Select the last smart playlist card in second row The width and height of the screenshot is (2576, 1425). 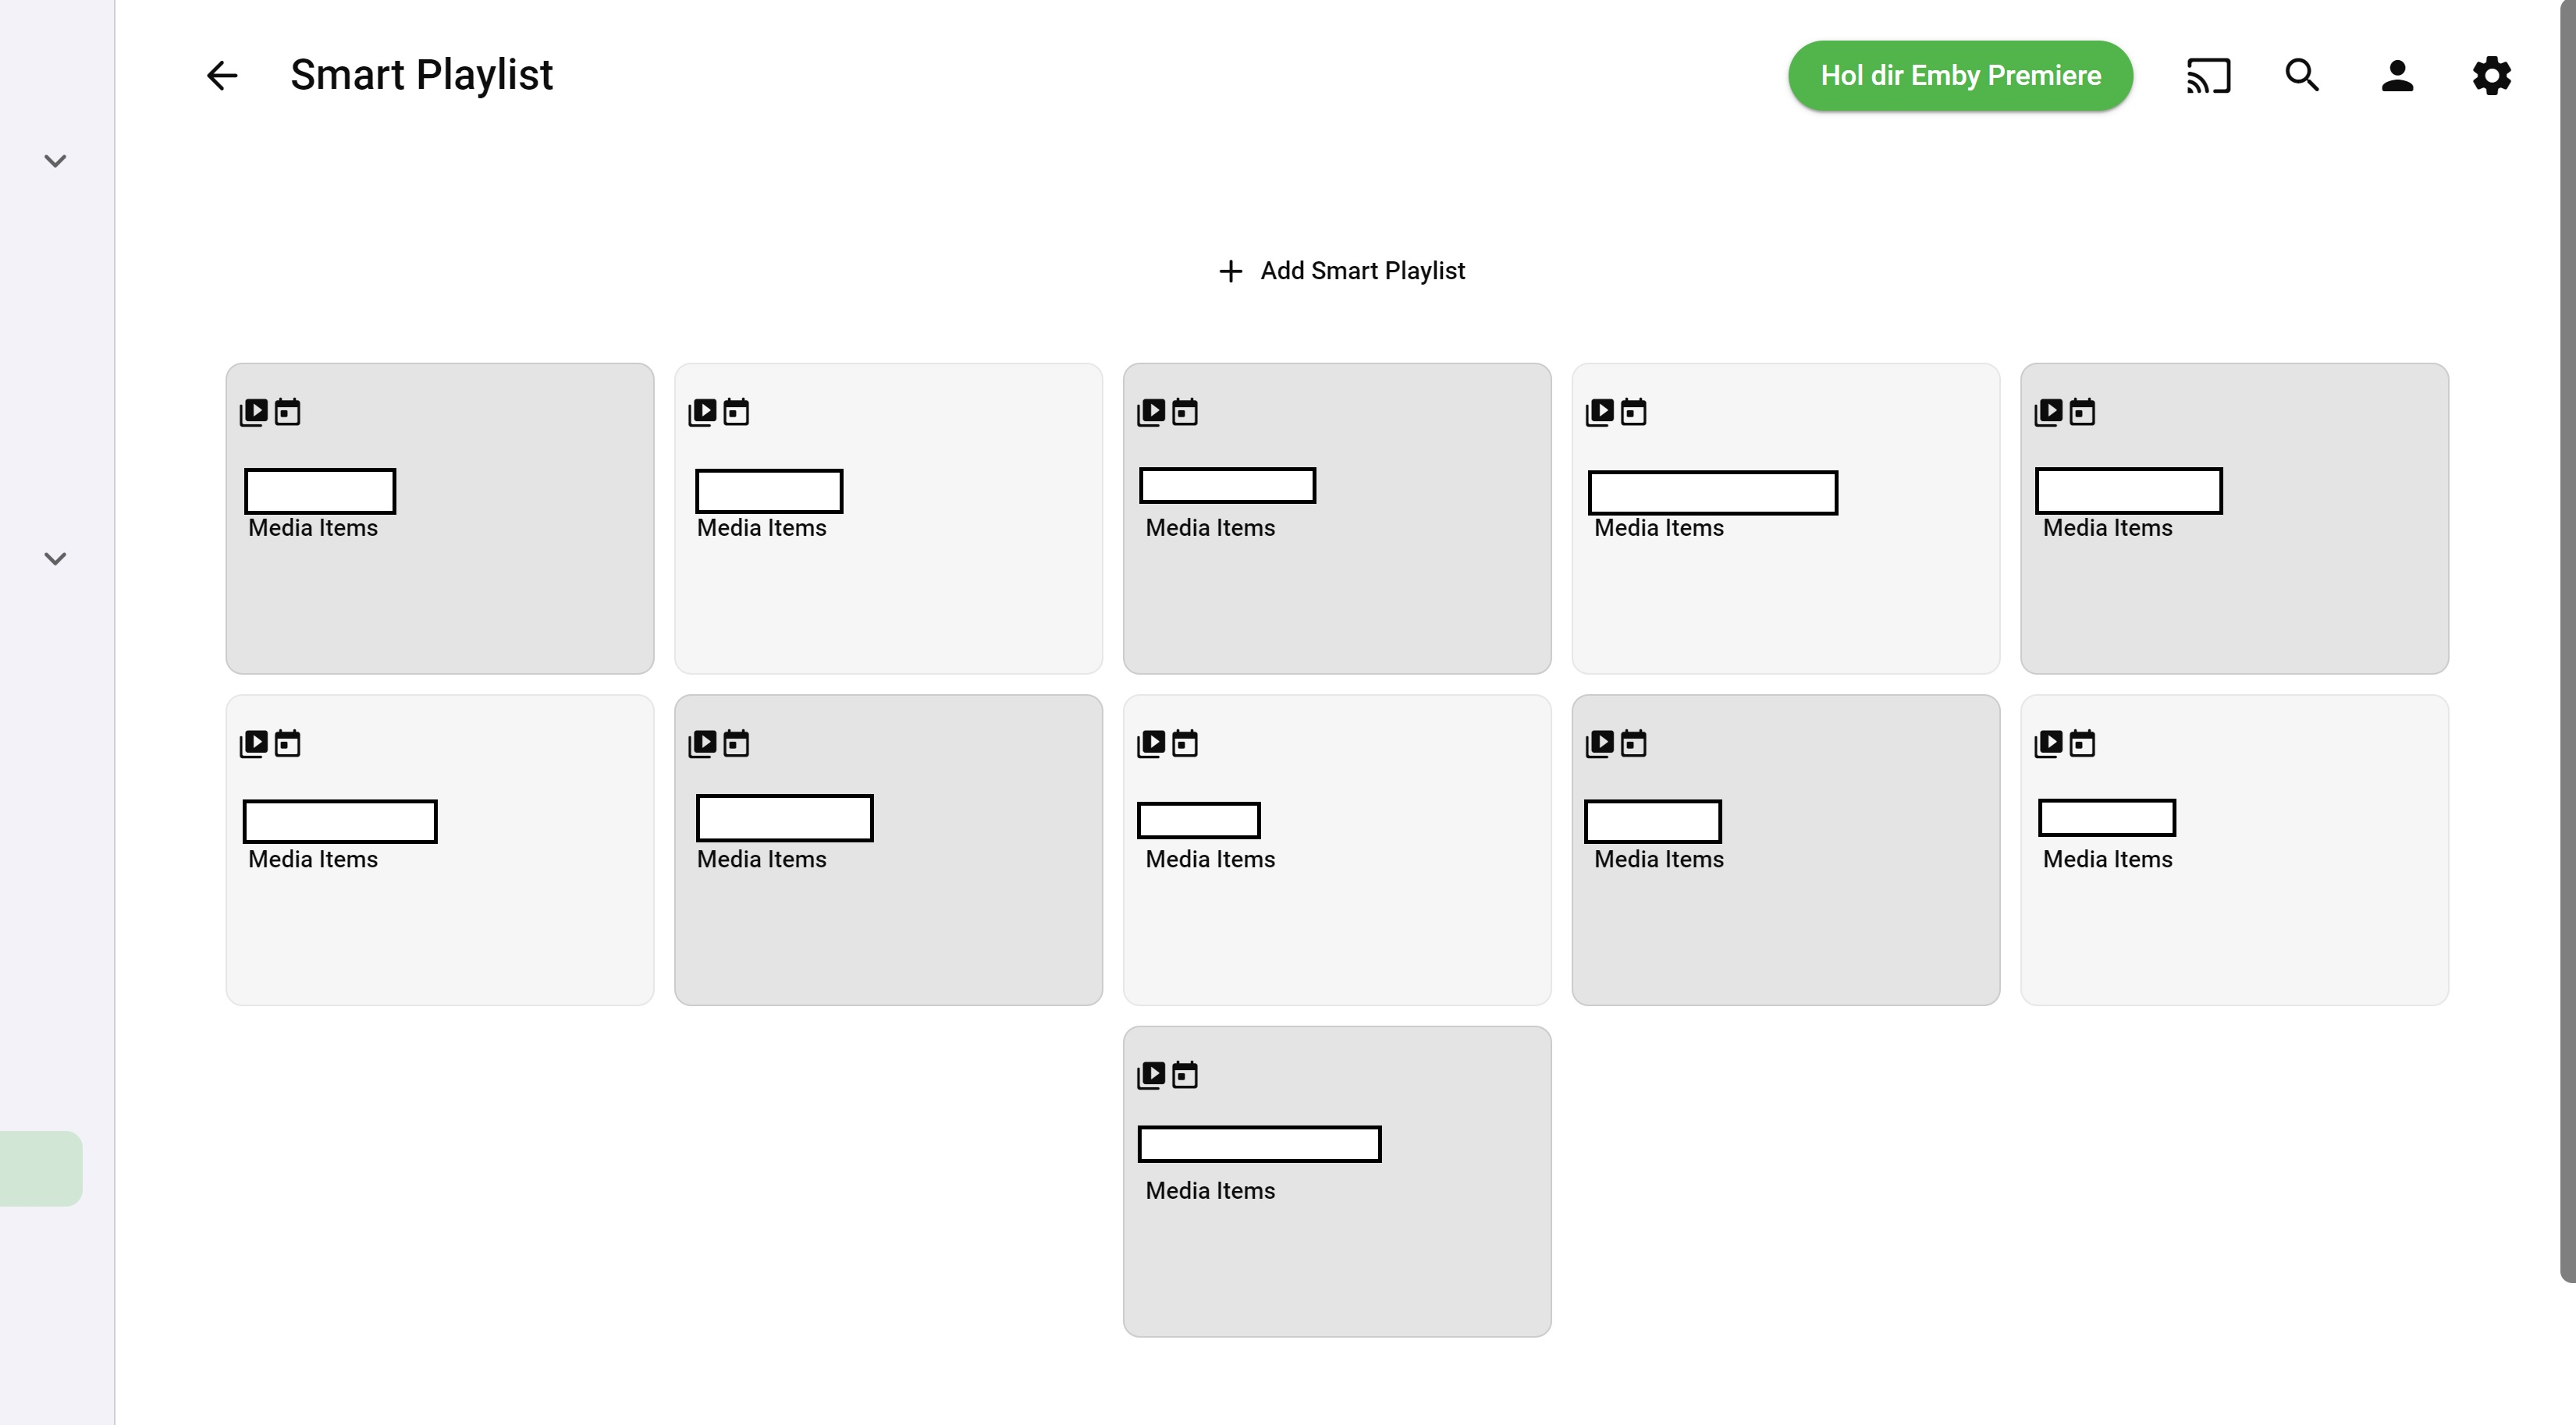2234,849
